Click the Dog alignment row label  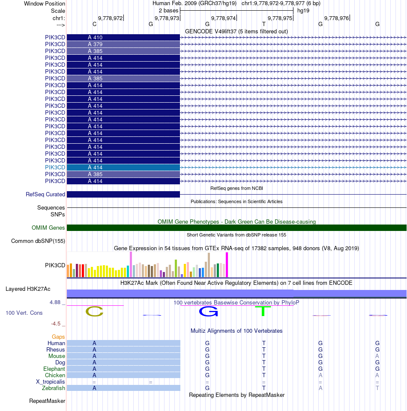tap(60, 363)
